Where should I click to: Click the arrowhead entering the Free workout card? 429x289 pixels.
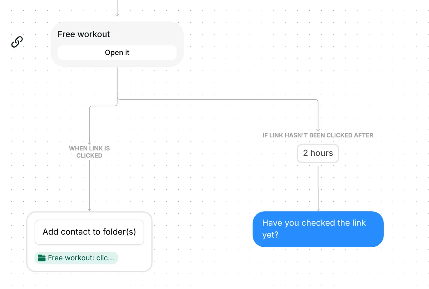coord(117,15)
